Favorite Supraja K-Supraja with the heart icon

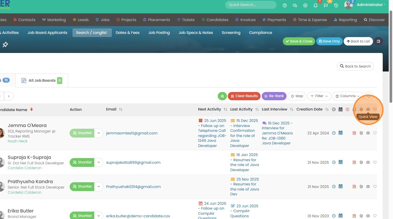[375, 162]
